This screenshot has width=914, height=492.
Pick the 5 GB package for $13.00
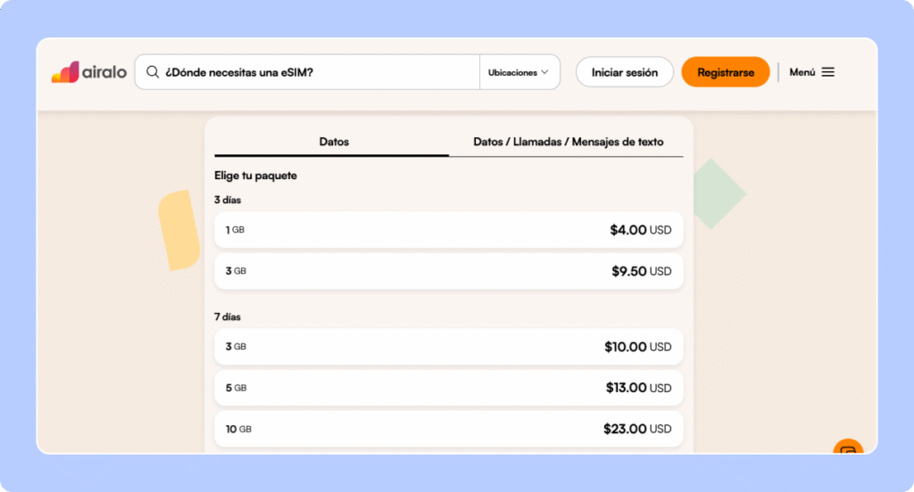[x=448, y=388]
